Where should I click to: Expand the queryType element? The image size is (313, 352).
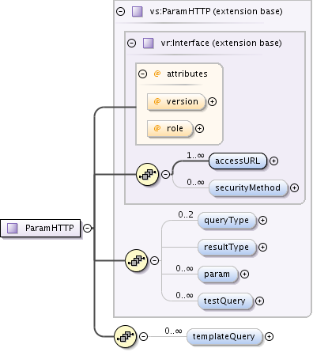point(262,220)
